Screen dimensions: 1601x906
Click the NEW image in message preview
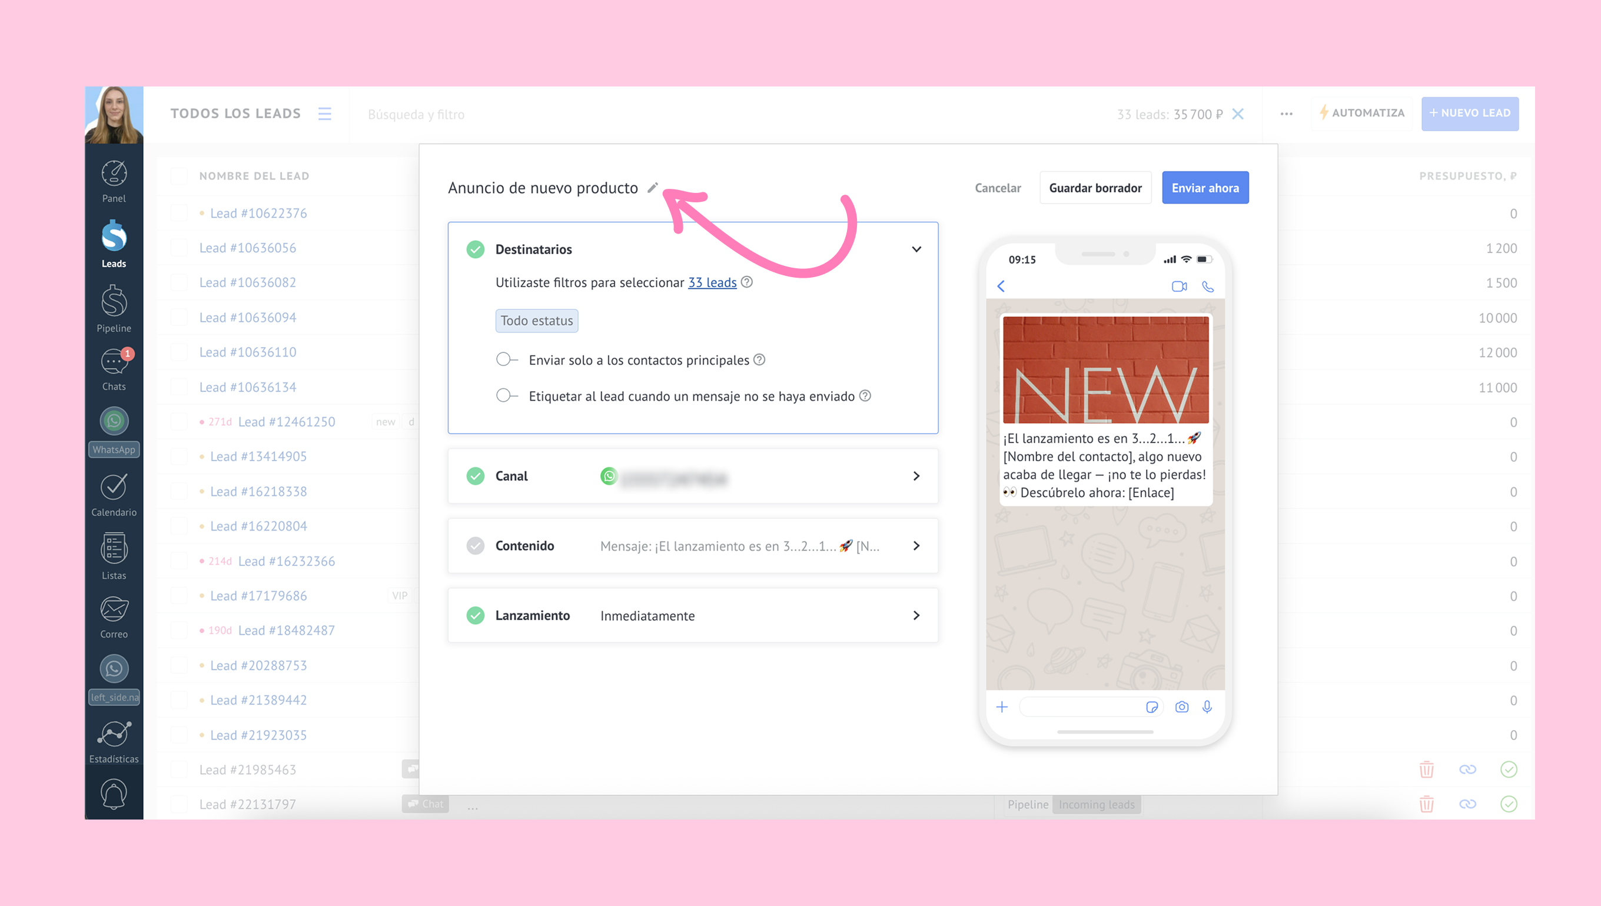click(x=1105, y=369)
